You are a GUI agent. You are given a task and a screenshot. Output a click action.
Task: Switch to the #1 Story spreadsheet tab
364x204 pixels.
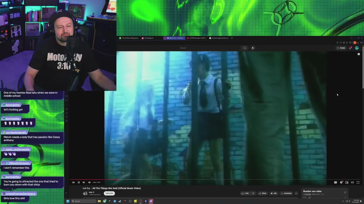click(129, 38)
